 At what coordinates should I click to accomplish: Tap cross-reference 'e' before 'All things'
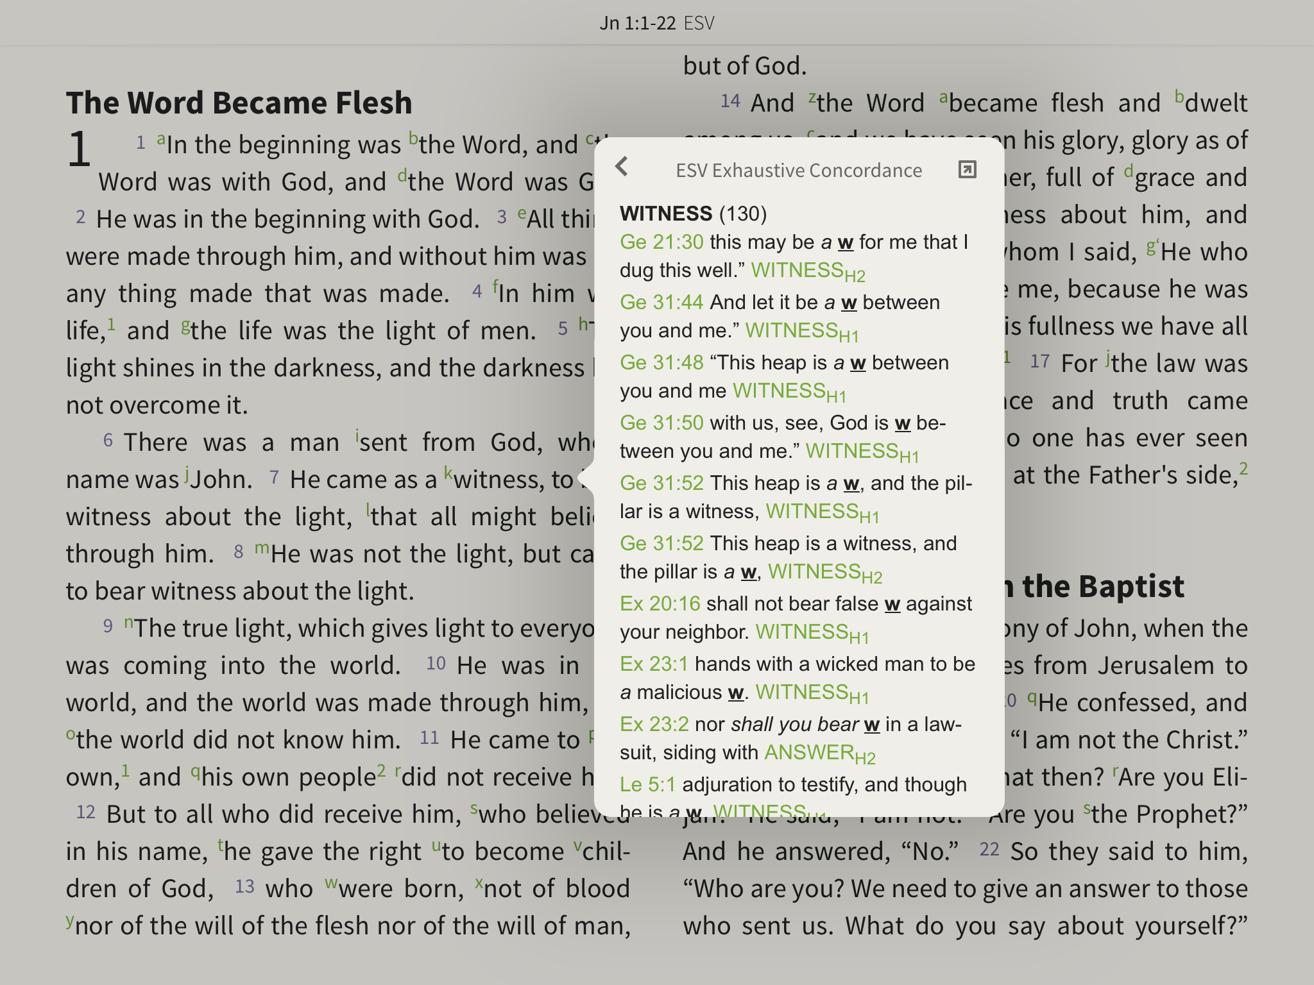pyautogui.click(x=522, y=214)
